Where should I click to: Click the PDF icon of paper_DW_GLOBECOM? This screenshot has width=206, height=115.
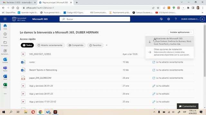tap(23, 78)
